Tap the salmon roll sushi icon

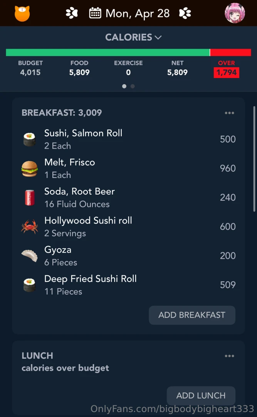pos(29,139)
